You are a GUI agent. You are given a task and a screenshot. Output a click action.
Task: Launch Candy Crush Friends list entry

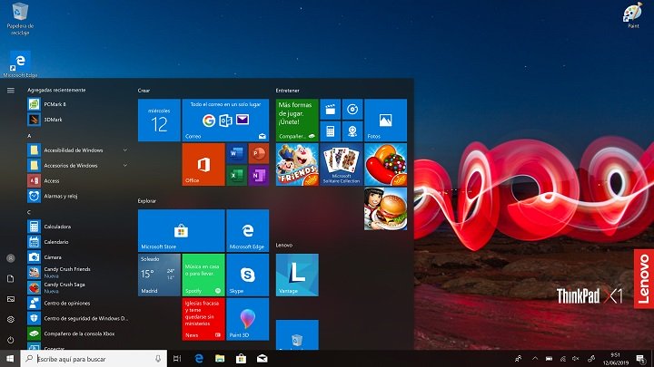[x=77, y=273]
